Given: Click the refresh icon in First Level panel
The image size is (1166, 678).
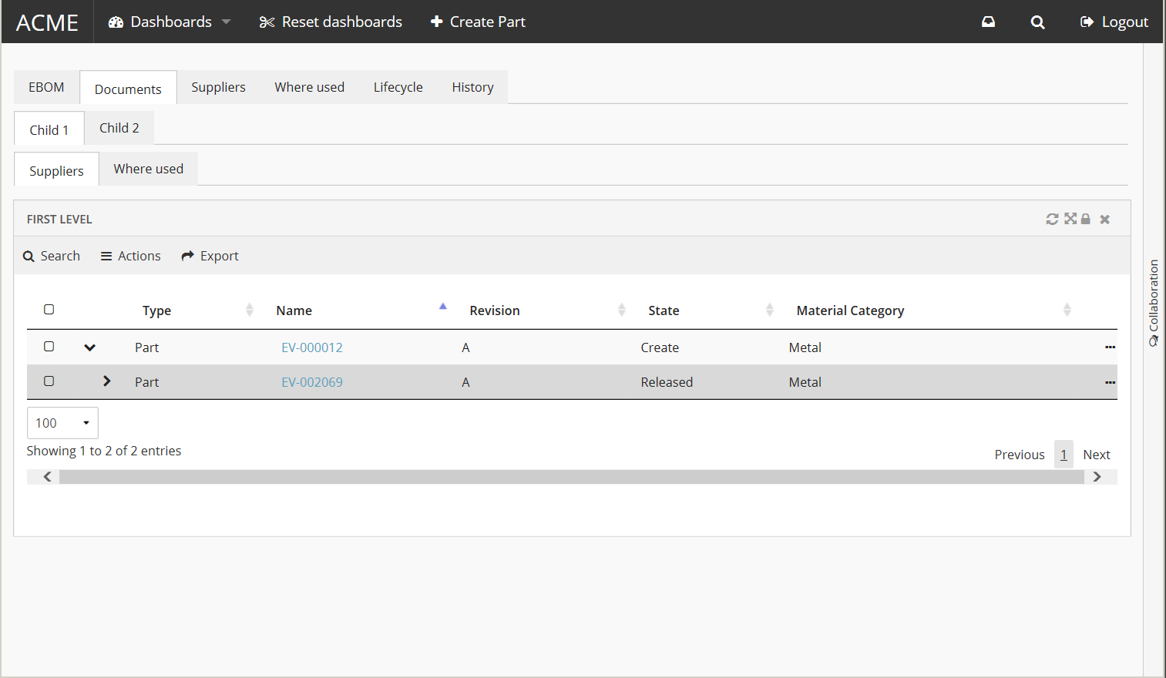Looking at the screenshot, I should (x=1051, y=220).
